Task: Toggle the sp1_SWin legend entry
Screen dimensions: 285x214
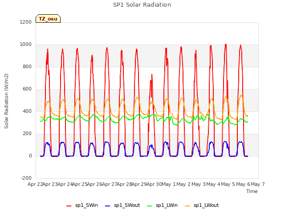Action: [82, 206]
